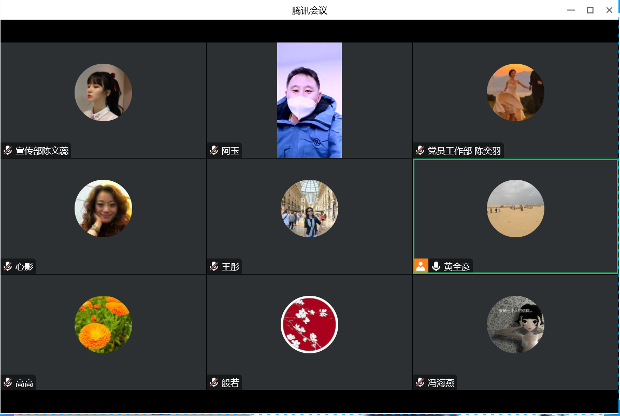Click the round avatar of 宣传部陈文蕊

(x=103, y=92)
